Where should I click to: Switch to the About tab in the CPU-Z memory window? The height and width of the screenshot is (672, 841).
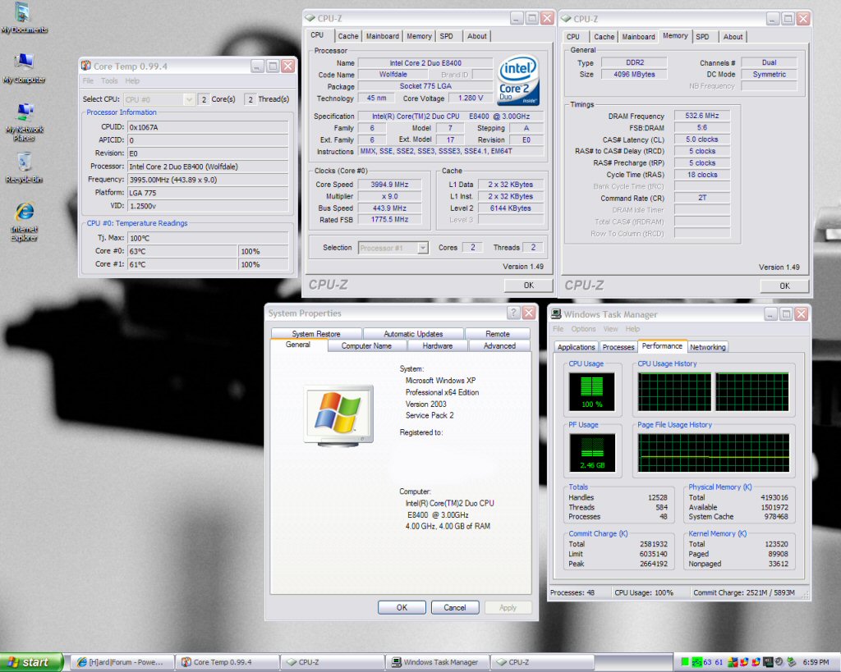(x=733, y=36)
